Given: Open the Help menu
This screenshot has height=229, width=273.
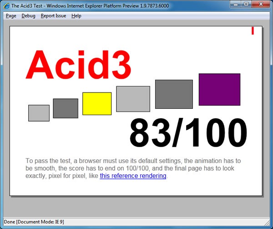Looking at the screenshot, I should 76,16.
